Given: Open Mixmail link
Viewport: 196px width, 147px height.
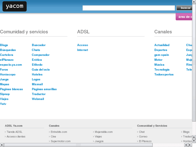Looking at the screenshot, I should tap(37, 84).
